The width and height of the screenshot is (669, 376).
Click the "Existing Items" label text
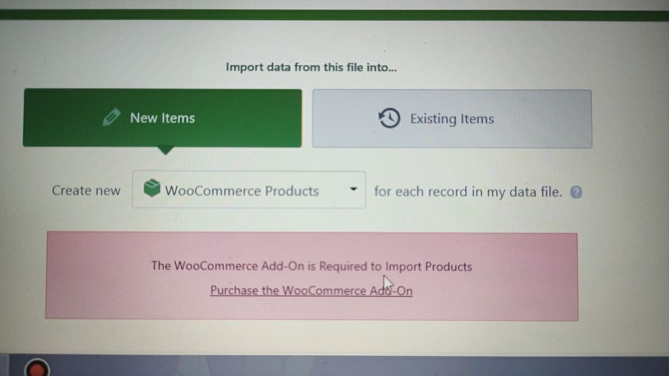click(452, 119)
